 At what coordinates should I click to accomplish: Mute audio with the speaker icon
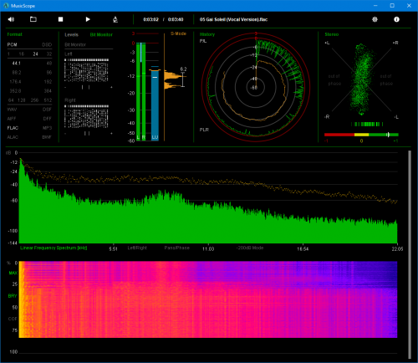pos(11,19)
